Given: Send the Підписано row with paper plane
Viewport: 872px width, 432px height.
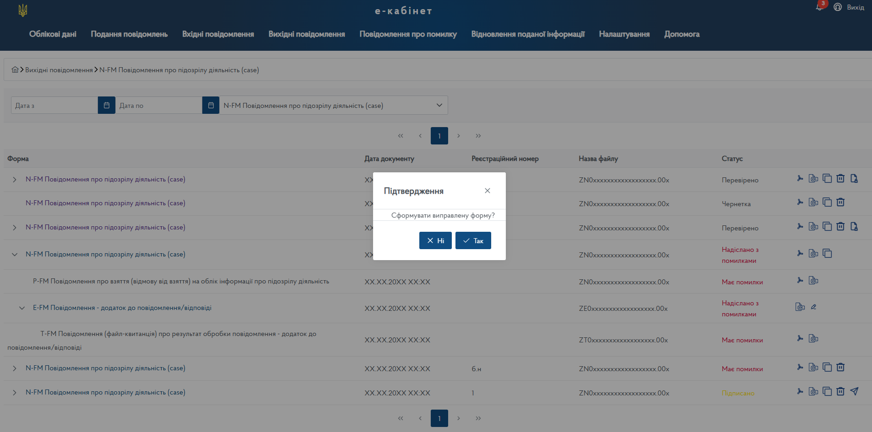Looking at the screenshot, I should tap(854, 391).
